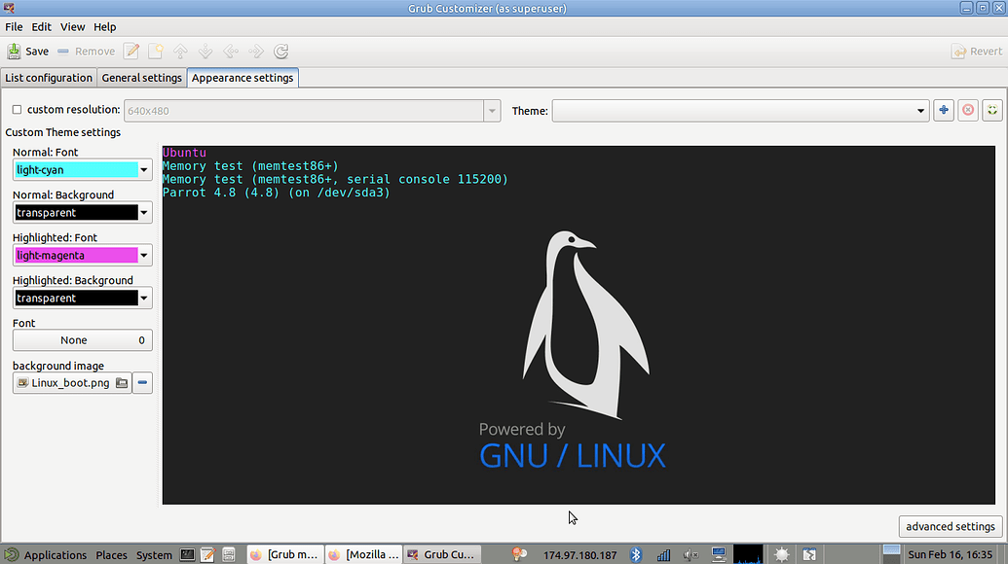The height and width of the screenshot is (564, 1008).
Task: Toggle the volume icon in the panel
Action: (691, 554)
